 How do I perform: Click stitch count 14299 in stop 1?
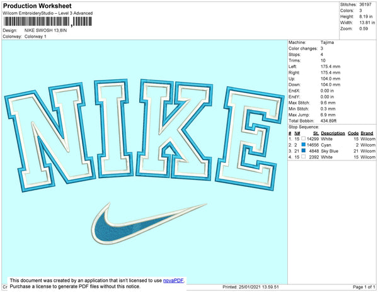click(x=312, y=139)
